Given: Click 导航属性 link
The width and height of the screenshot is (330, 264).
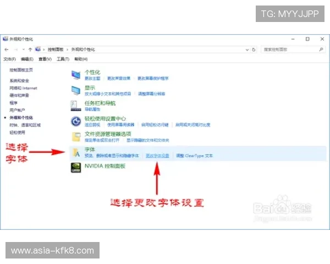Looking at the screenshot, I should [x=92, y=109].
